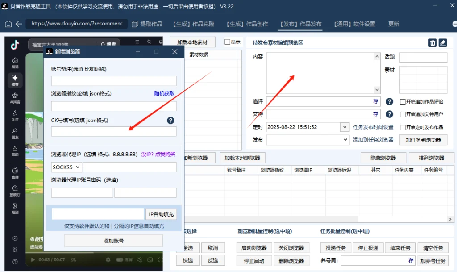
Task: Click the 加任务到浏览器 button
Action: coord(423,140)
